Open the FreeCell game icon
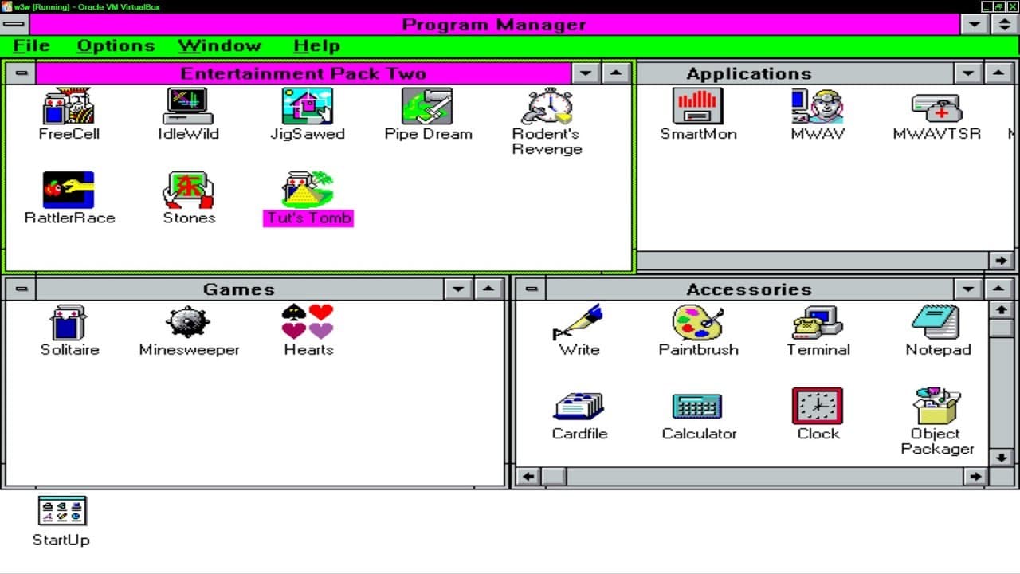This screenshot has width=1020, height=574. 69,108
